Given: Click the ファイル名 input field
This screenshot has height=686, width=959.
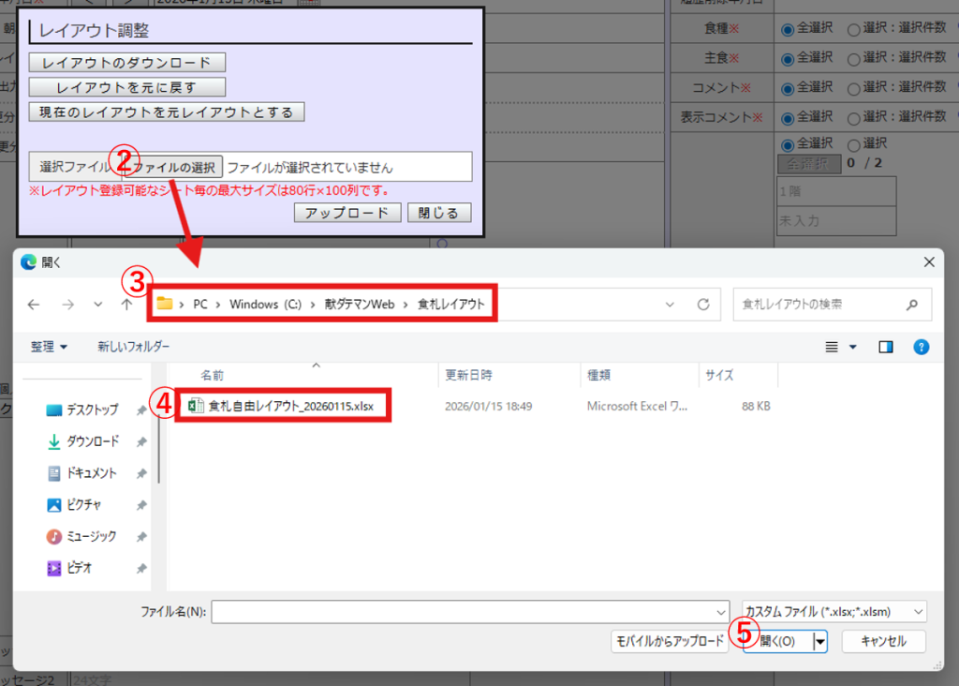Looking at the screenshot, I should pos(468,612).
